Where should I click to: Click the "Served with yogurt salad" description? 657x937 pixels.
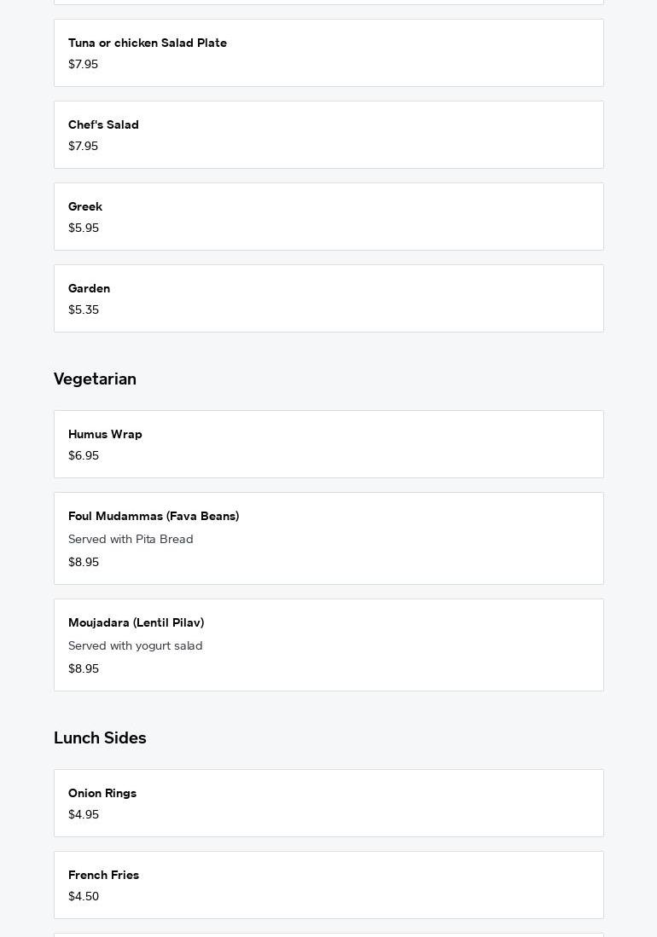click(x=136, y=646)
